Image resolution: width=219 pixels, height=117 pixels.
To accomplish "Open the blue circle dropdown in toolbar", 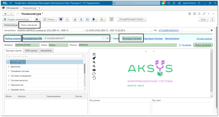I will click(95, 19).
